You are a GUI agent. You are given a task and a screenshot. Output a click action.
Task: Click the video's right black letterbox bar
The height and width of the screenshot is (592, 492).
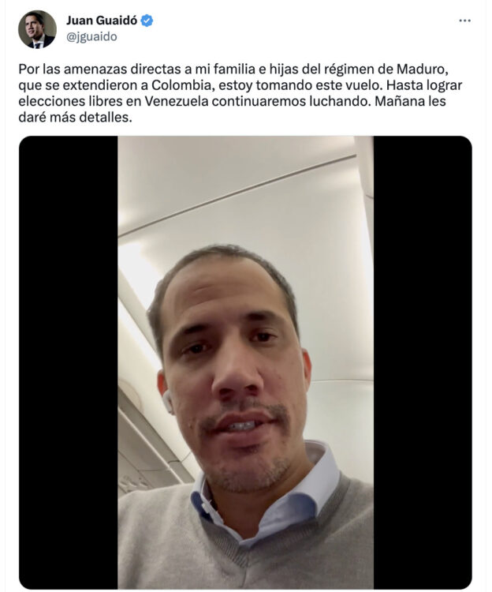(423, 362)
